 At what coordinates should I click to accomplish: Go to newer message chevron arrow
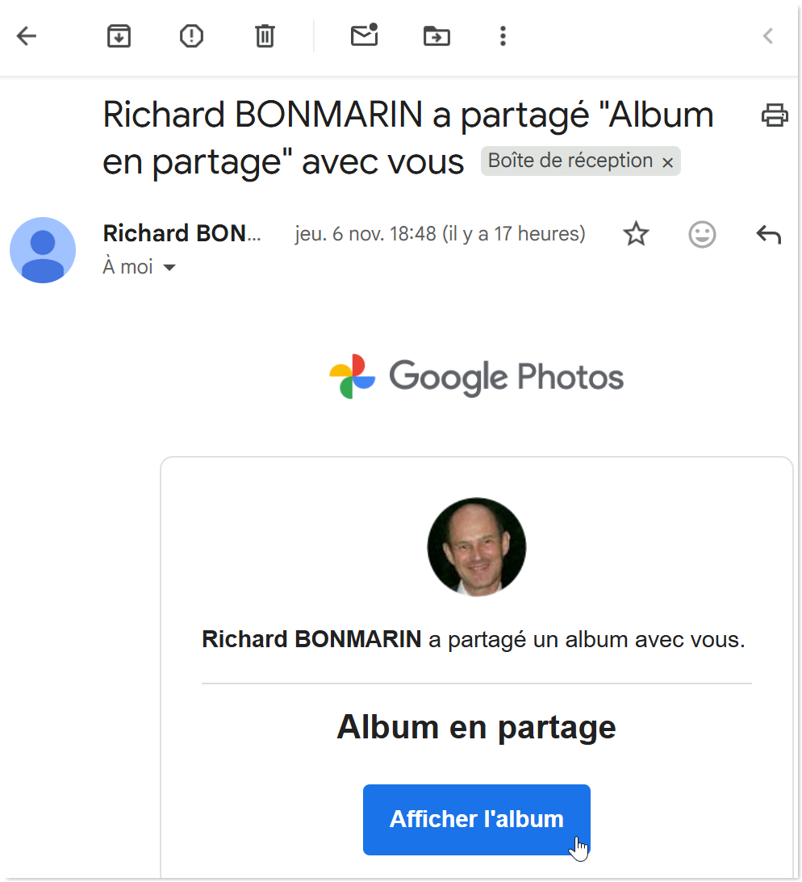[x=768, y=36]
